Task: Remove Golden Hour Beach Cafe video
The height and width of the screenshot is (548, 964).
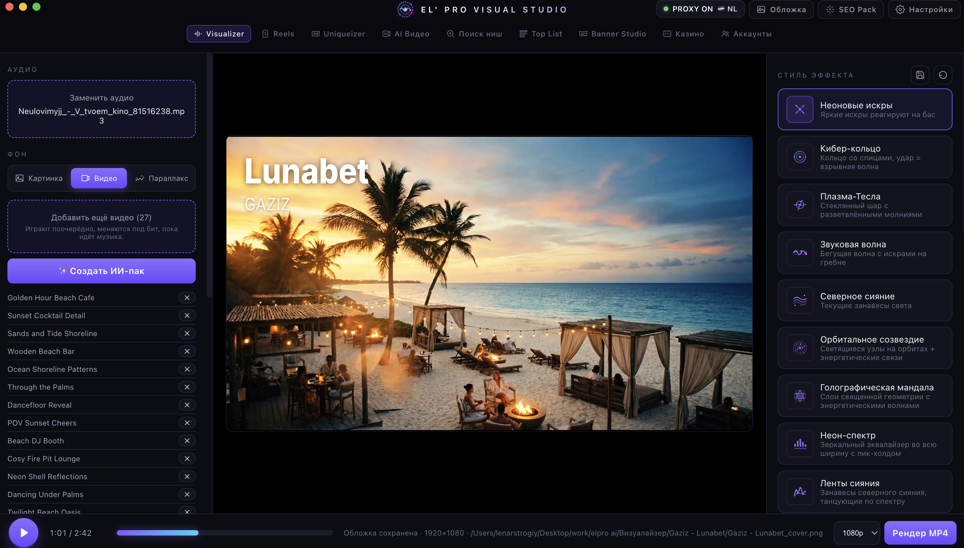Action: point(187,298)
